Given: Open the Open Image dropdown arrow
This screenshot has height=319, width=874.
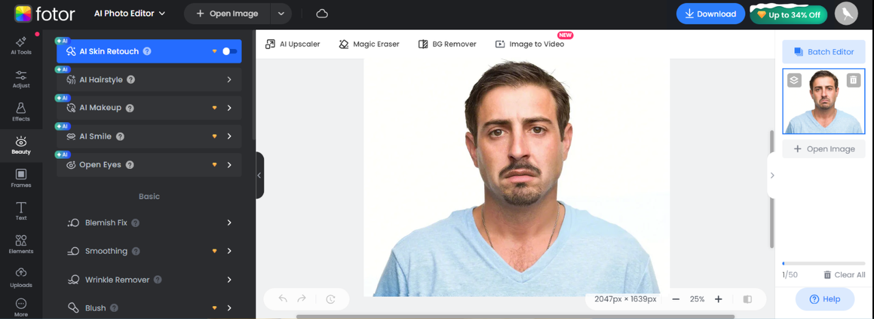Looking at the screenshot, I should (x=281, y=14).
